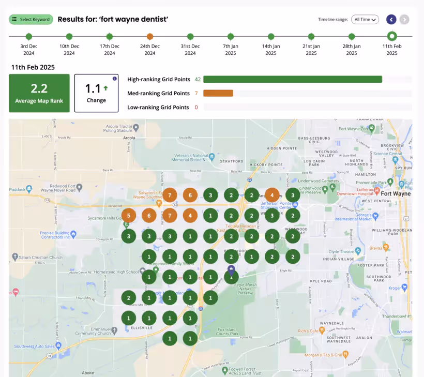Image resolution: width=424 pixels, height=377 pixels.
Task: Click the Morgan's Tap & Grill pin
Action: click(x=345, y=354)
